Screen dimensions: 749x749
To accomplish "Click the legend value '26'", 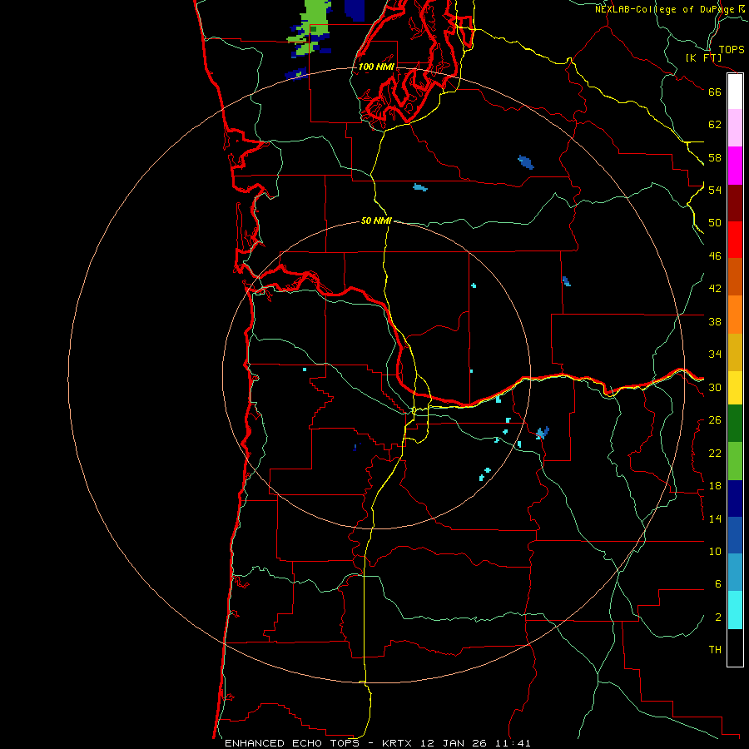I will [715, 420].
